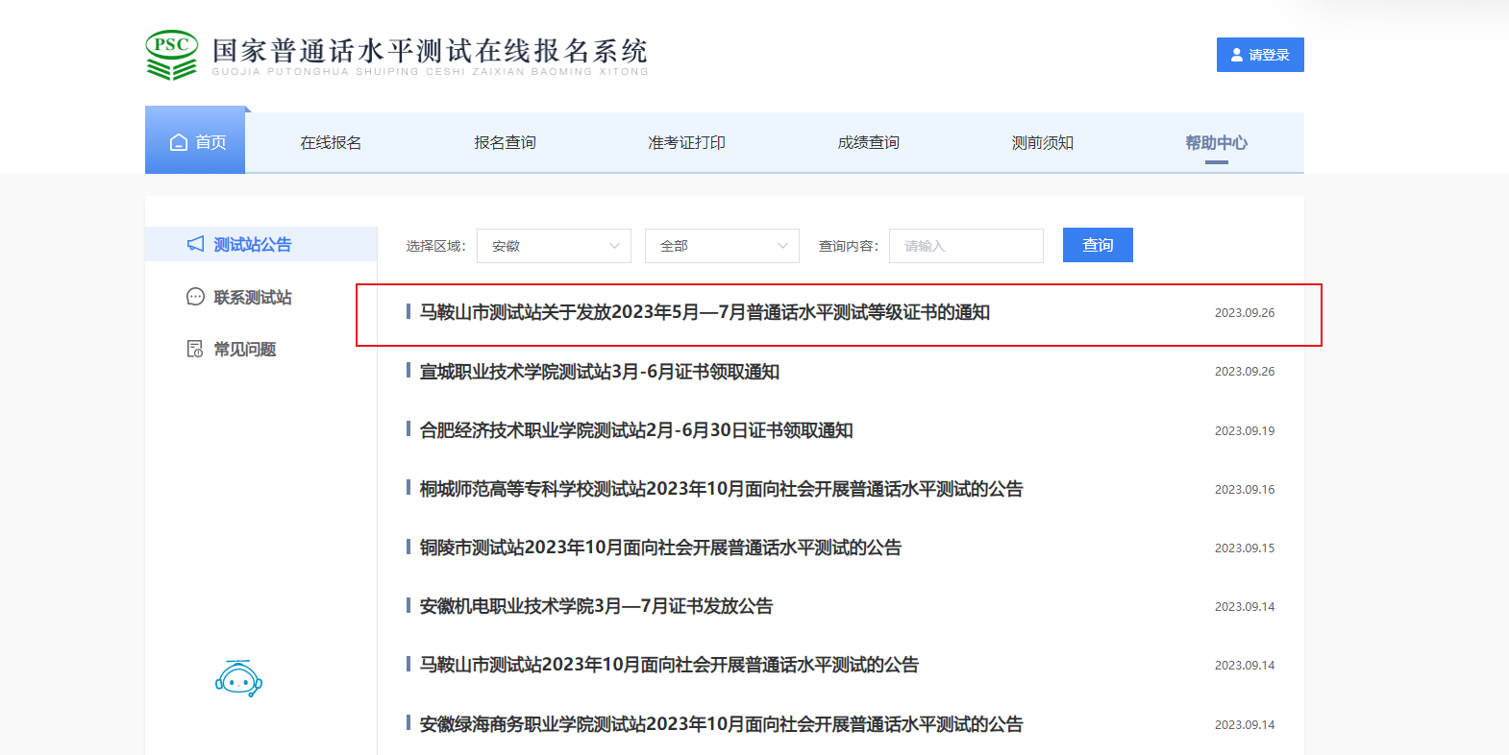
Task: Click the megaphone icon for station announcements
Action: click(195, 244)
